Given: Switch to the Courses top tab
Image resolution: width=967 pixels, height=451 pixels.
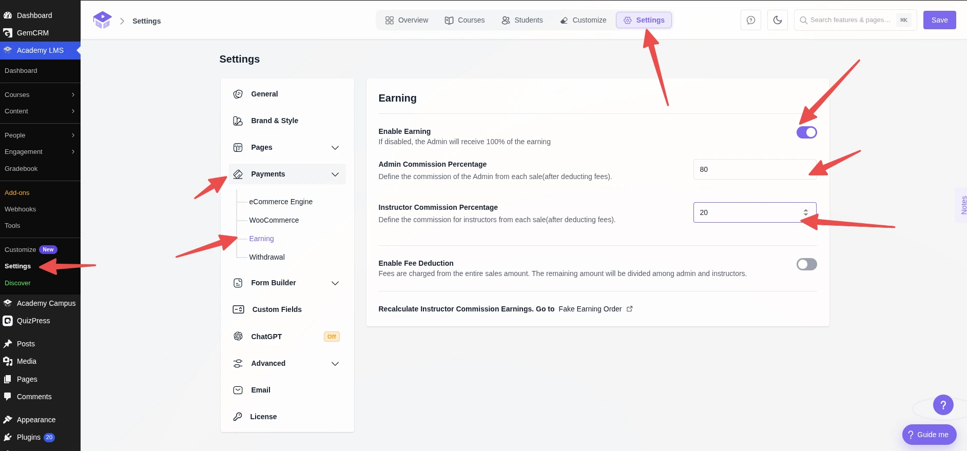Looking at the screenshot, I should click(x=465, y=20).
